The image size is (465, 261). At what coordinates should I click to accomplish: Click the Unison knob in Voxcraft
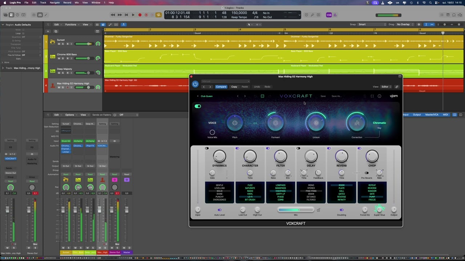(316, 123)
